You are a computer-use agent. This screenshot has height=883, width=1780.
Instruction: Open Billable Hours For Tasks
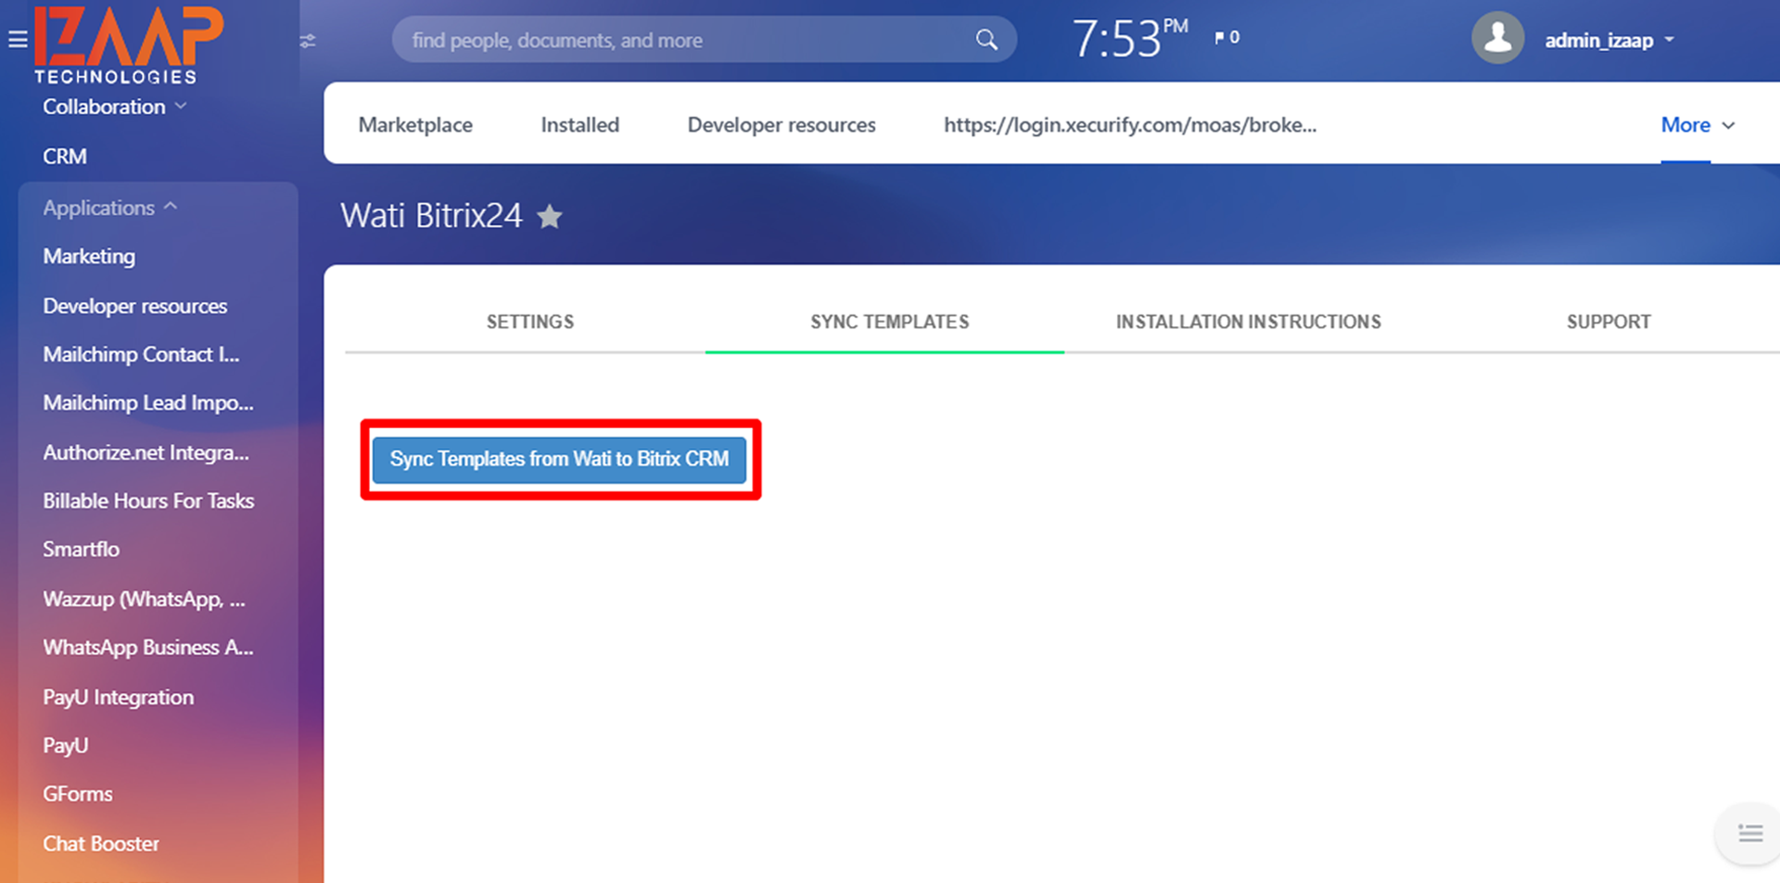[x=148, y=501]
